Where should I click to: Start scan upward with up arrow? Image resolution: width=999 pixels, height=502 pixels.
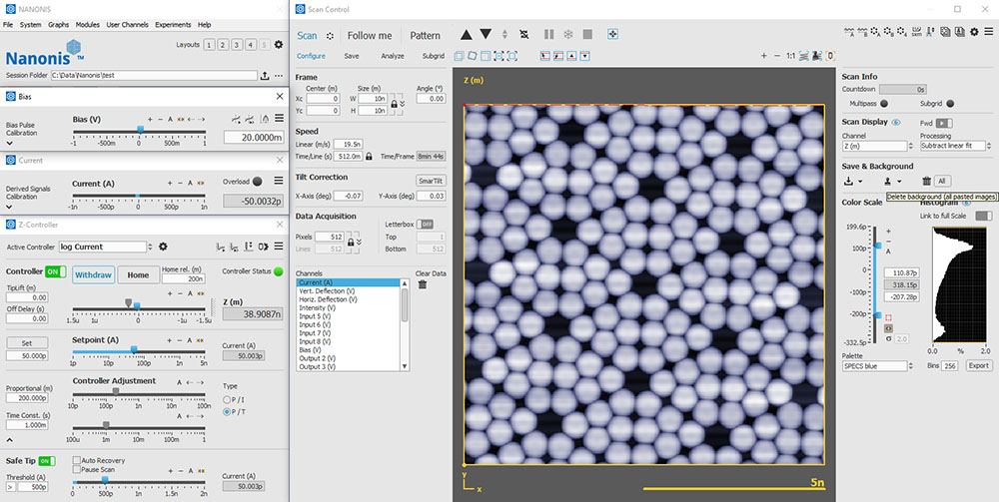coord(466,35)
